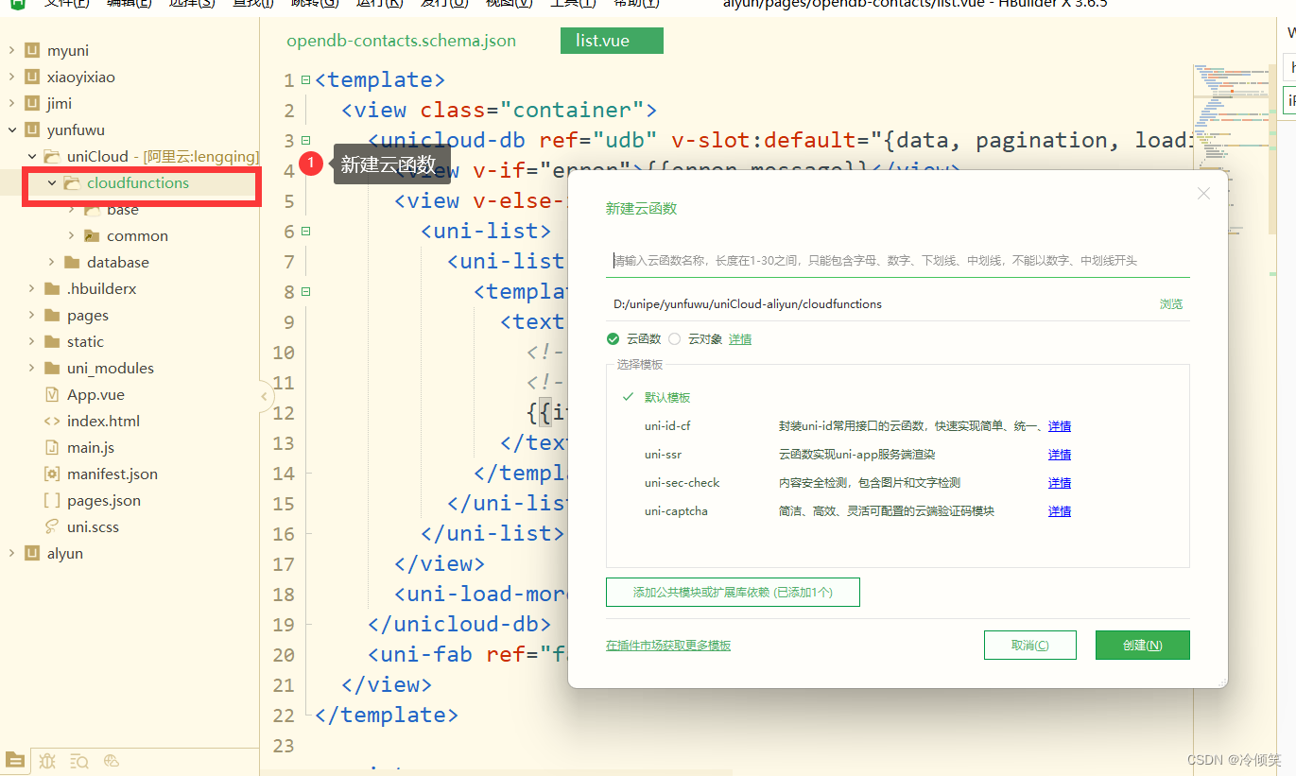Select the 云函数 radio option
The height and width of the screenshot is (776, 1296).
613,338
